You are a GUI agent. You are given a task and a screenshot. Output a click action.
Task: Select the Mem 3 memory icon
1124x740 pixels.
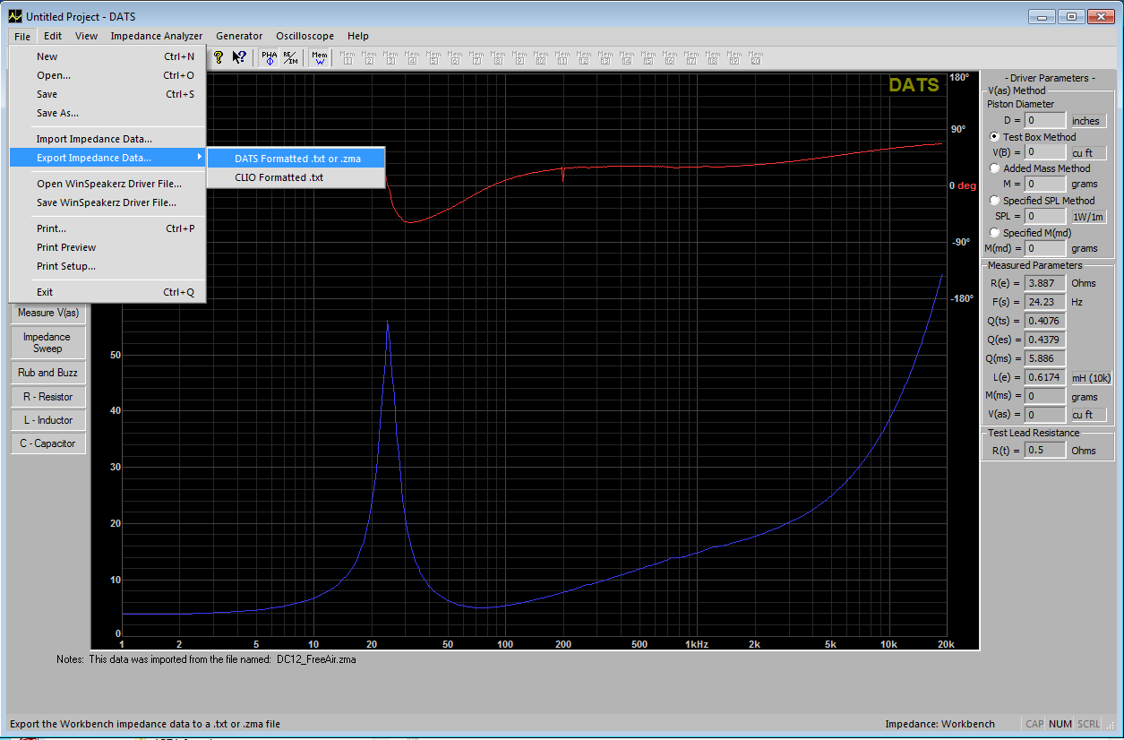[390, 57]
